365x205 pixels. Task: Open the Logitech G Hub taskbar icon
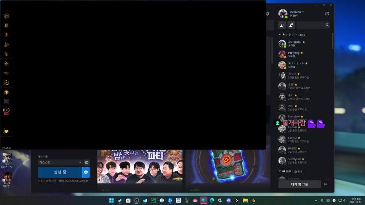(237, 200)
